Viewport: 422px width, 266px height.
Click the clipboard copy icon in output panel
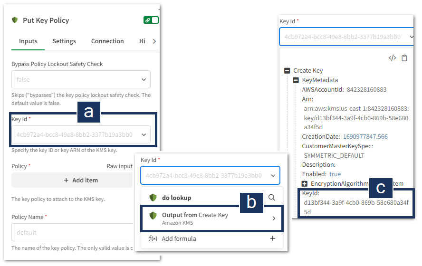coord(404,58)
